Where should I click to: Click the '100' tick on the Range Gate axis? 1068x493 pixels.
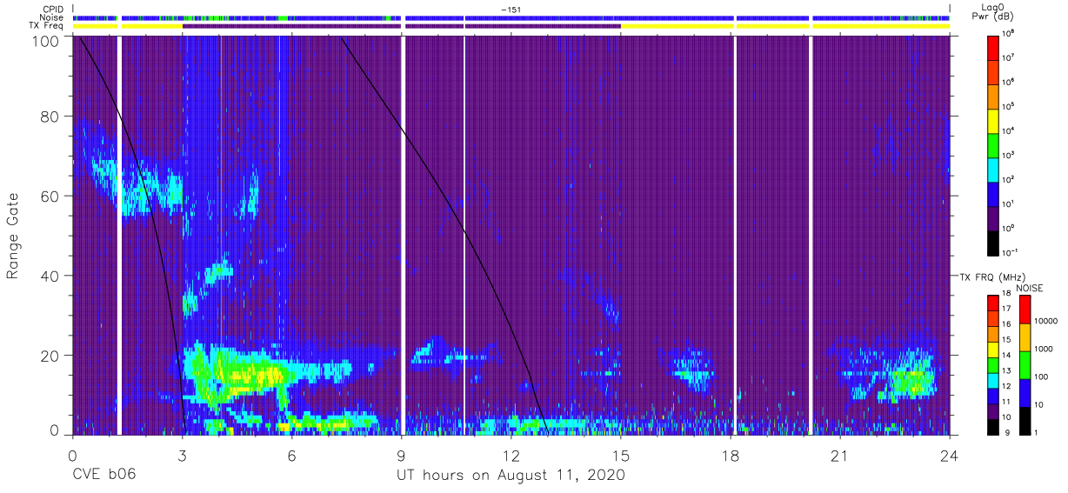coord(45,41)
